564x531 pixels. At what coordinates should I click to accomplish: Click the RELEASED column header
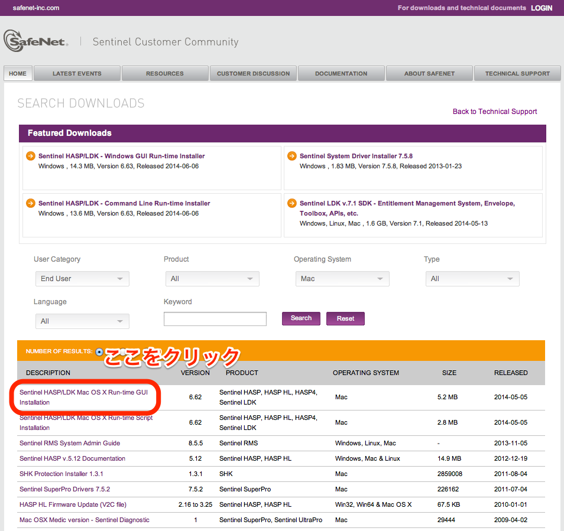(511, 373)
